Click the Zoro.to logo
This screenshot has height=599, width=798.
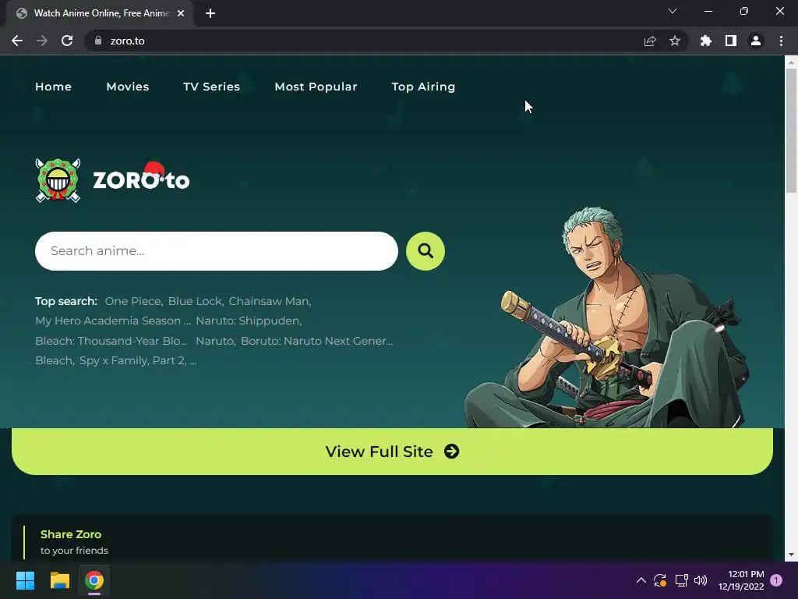(x=112, y=180)
